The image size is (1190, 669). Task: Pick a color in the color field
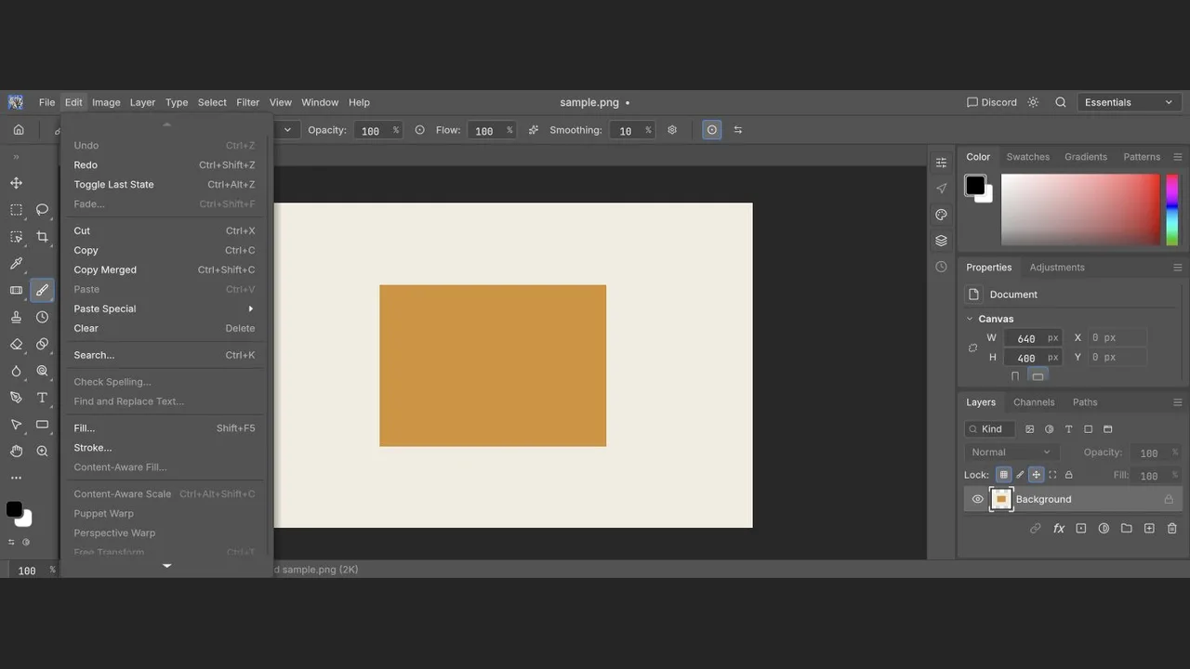click(x=1080, y=210)
